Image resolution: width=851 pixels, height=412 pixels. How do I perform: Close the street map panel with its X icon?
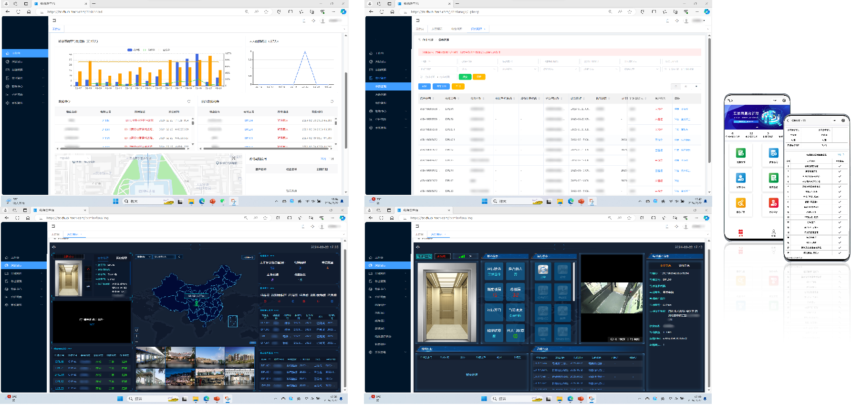click(234, 158)
